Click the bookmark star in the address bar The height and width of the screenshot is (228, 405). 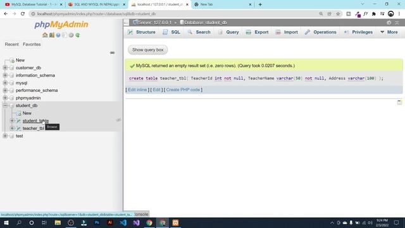[x=338, y=14]
